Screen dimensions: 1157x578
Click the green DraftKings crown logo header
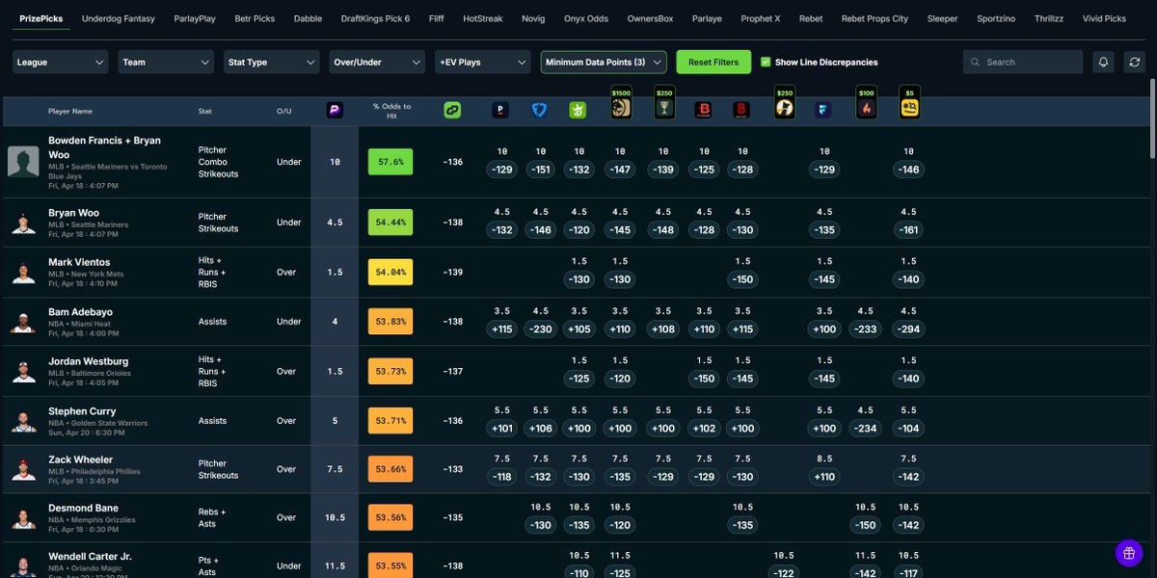[x=578, y=111]
